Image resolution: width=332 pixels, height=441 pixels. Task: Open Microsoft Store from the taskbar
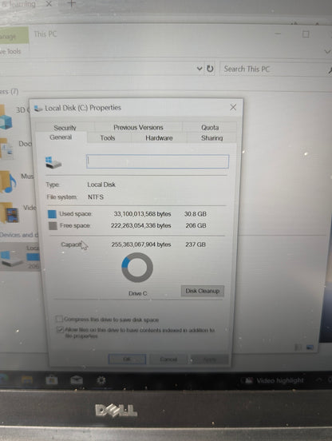(52, 380)
